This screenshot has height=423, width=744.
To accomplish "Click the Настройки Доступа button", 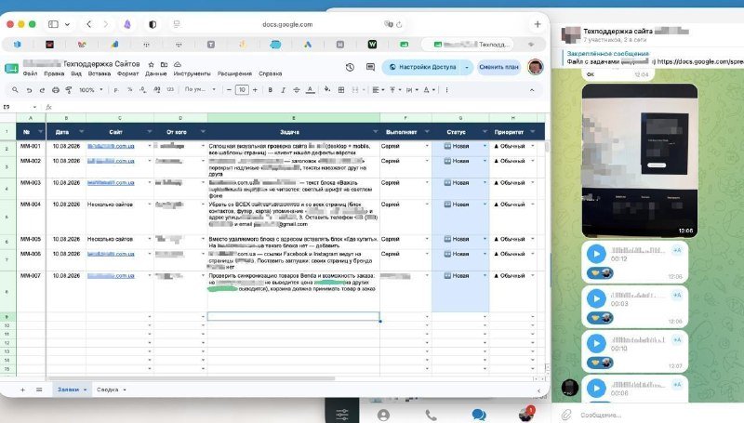I will tap(427, 67).
